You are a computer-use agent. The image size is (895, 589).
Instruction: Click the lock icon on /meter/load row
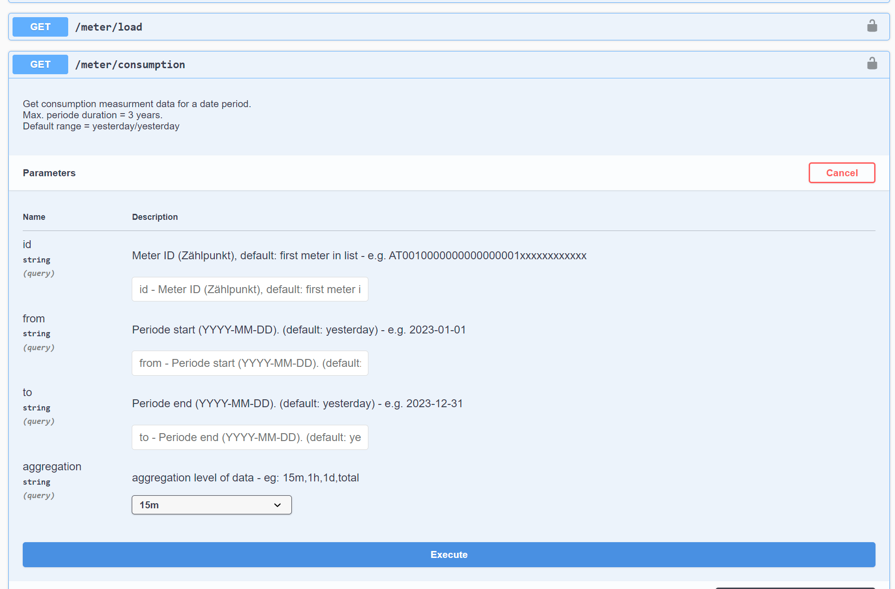click(872, 26)
